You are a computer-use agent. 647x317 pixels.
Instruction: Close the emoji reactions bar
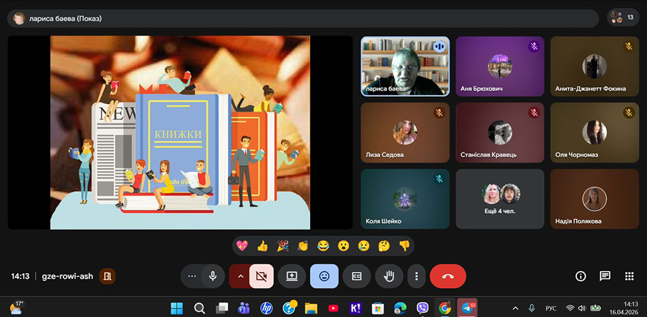[x=324, y=276]
